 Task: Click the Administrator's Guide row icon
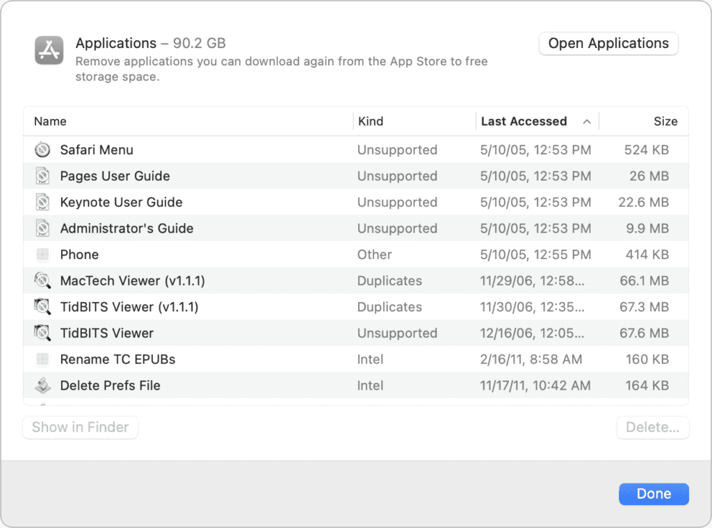point(42,228)
